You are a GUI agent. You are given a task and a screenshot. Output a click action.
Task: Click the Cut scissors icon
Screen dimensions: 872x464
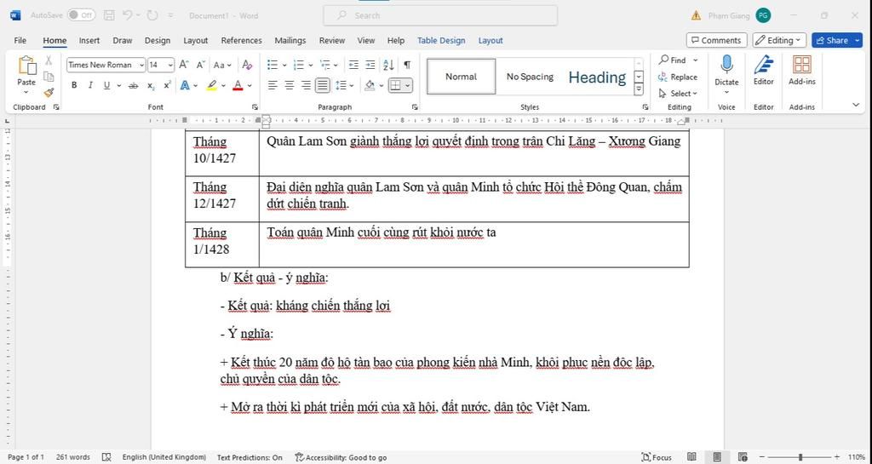pyautogui.click(x=49, y=60)
